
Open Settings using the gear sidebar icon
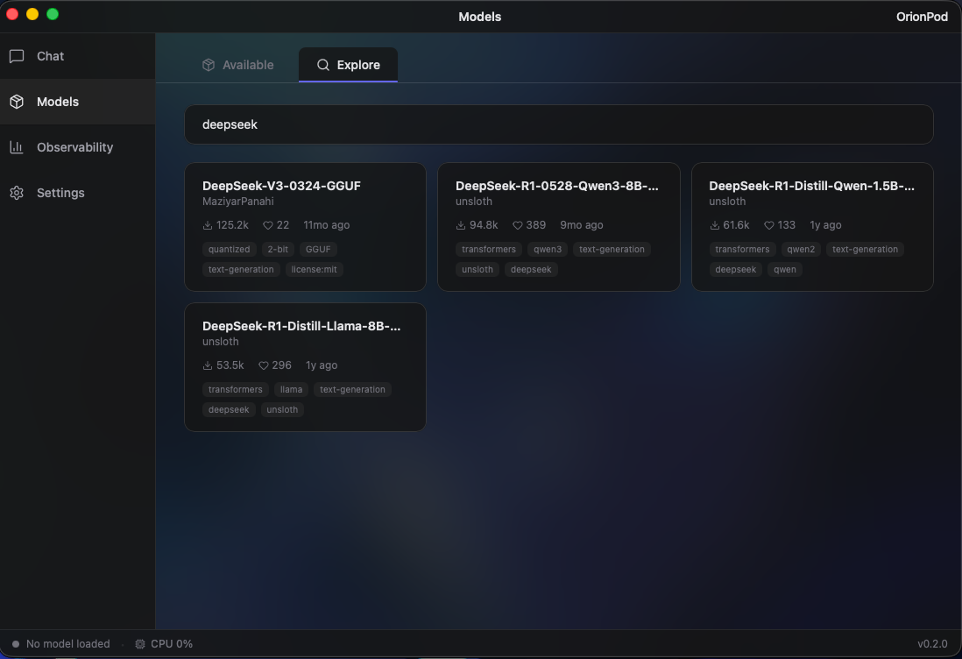click(x=18, y=192)
